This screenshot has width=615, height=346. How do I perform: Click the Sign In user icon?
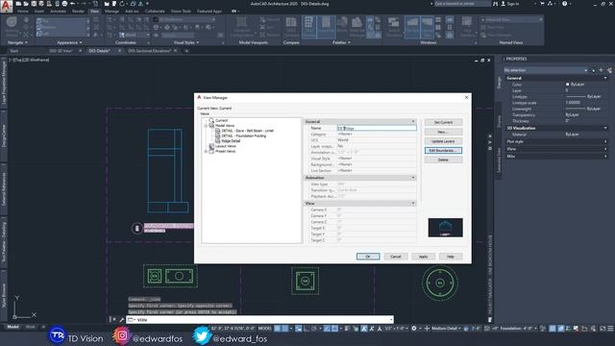pos(504,4)
